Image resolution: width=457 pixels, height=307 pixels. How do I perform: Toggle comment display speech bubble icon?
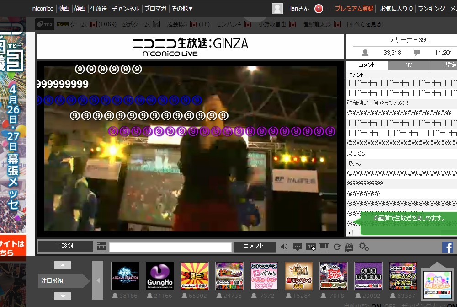[298, 247]
